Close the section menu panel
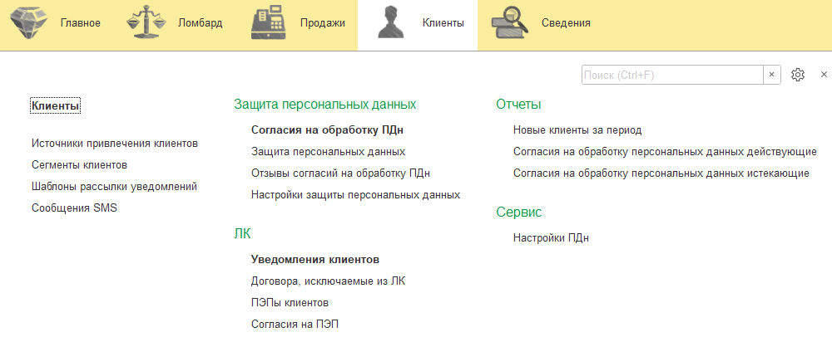The image size is (832, 337). coord(824,75)
